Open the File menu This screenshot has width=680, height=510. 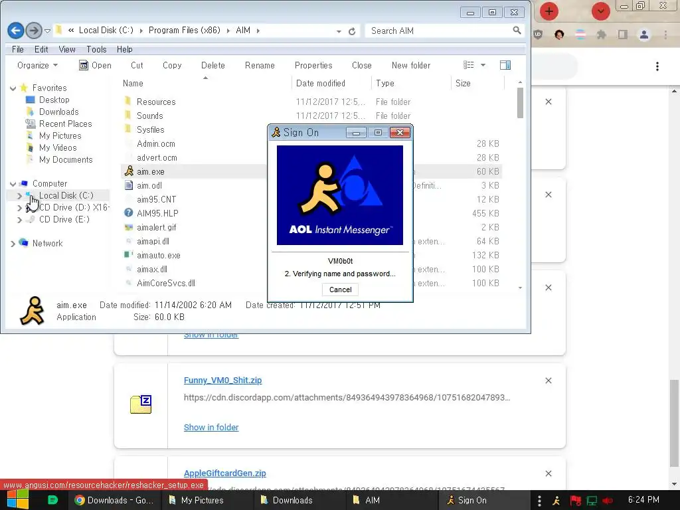click(18, 49)
